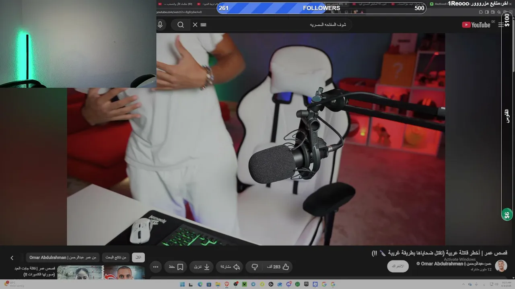Click the chips row scroll arrow
515x289 pixels.
[x=12, y=258]
